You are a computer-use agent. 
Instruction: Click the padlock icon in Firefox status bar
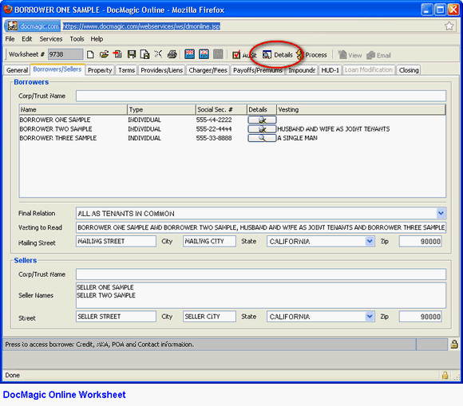tap(445, 376)
